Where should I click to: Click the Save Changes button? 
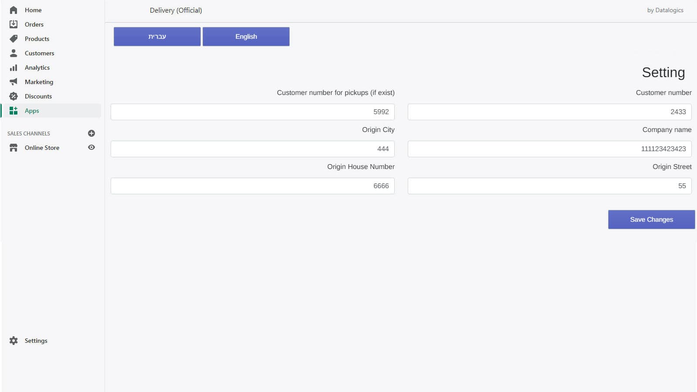pos(651,219)
